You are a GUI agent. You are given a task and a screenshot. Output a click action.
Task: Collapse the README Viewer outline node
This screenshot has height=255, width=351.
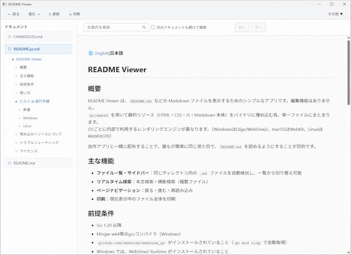pos(13,59)
